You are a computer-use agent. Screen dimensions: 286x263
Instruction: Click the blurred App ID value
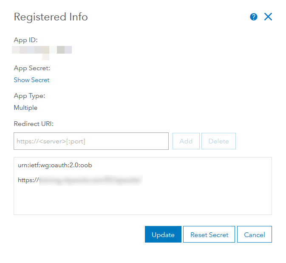pos(42,50)
